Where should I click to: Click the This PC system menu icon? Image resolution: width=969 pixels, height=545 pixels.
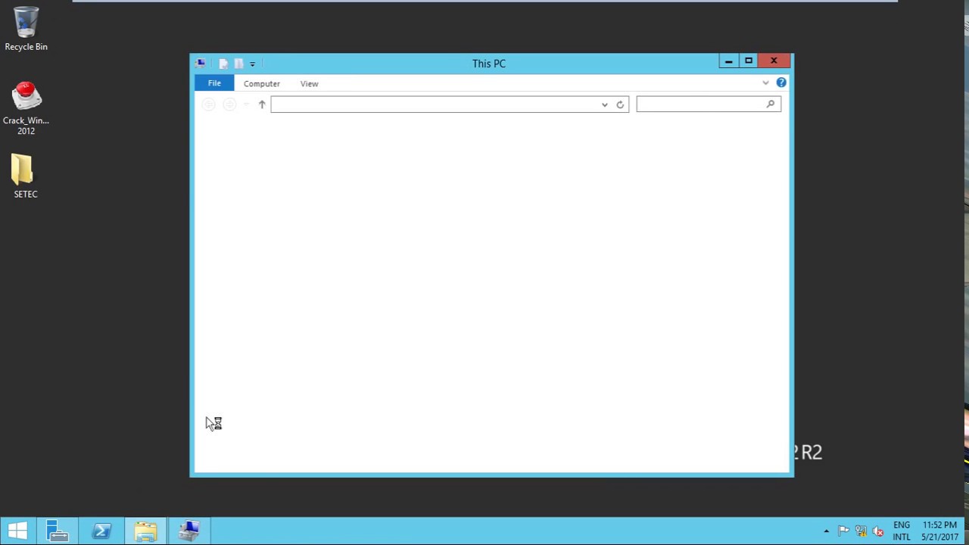tap(200, 64)
